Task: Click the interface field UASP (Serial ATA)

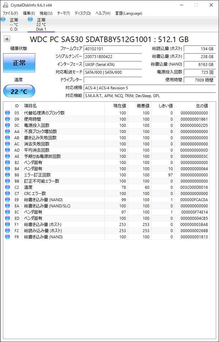Action: coord(113,64)
